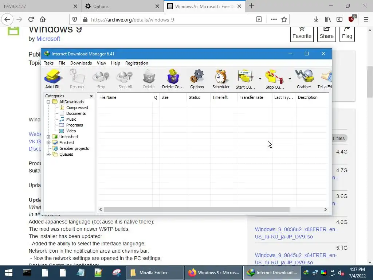Expand the Unfinished tree node
The height and width of the screenshot is (280, 373).
pos(48,137)
